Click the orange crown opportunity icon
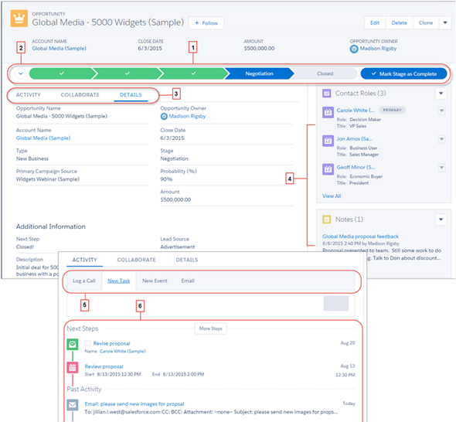 click(x=19, y=19)
